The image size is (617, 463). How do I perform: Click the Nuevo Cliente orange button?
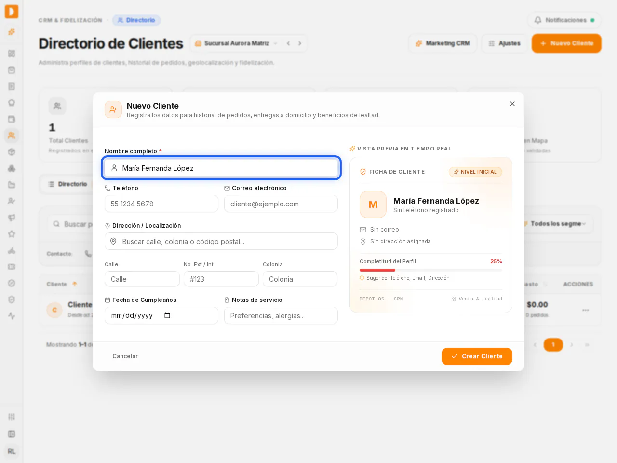click(566, 43)
